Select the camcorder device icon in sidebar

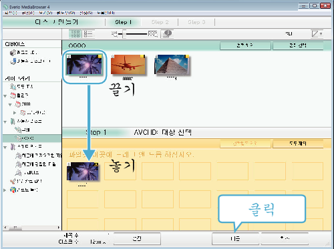13,53
